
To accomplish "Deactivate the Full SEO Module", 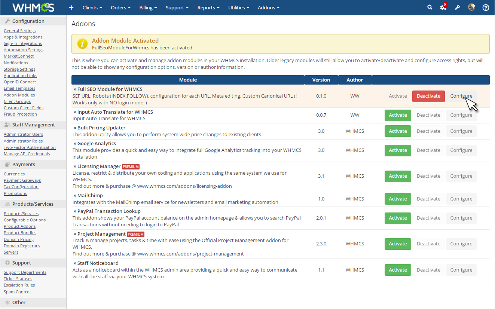I will click(x=429, y=96).
